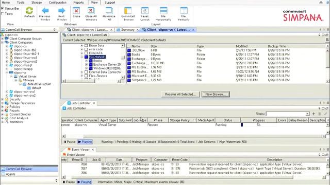Click Security node icon in tree
This screenshot has width=330, height=185.
pos(7,99)
